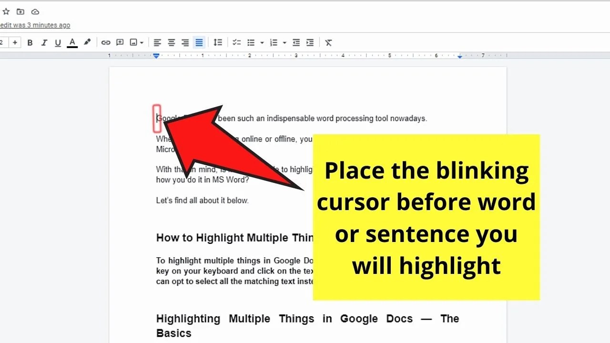Select the highlight color tool
610x343 pixels.
click(87, 42)
